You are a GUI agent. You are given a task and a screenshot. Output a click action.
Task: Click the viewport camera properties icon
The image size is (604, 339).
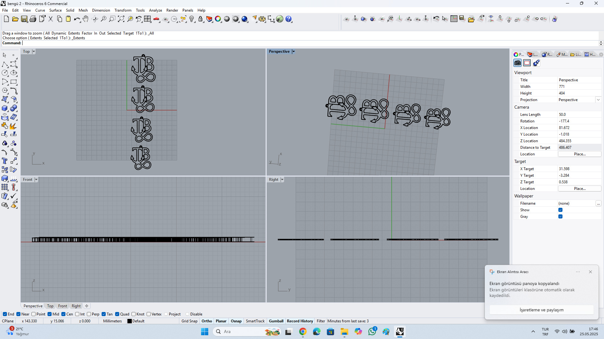click(517, 63)
